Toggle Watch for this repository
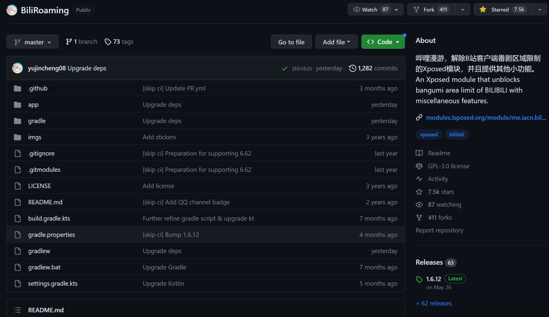The width and height of the screenshot is (549, 317). click(370, 10)
